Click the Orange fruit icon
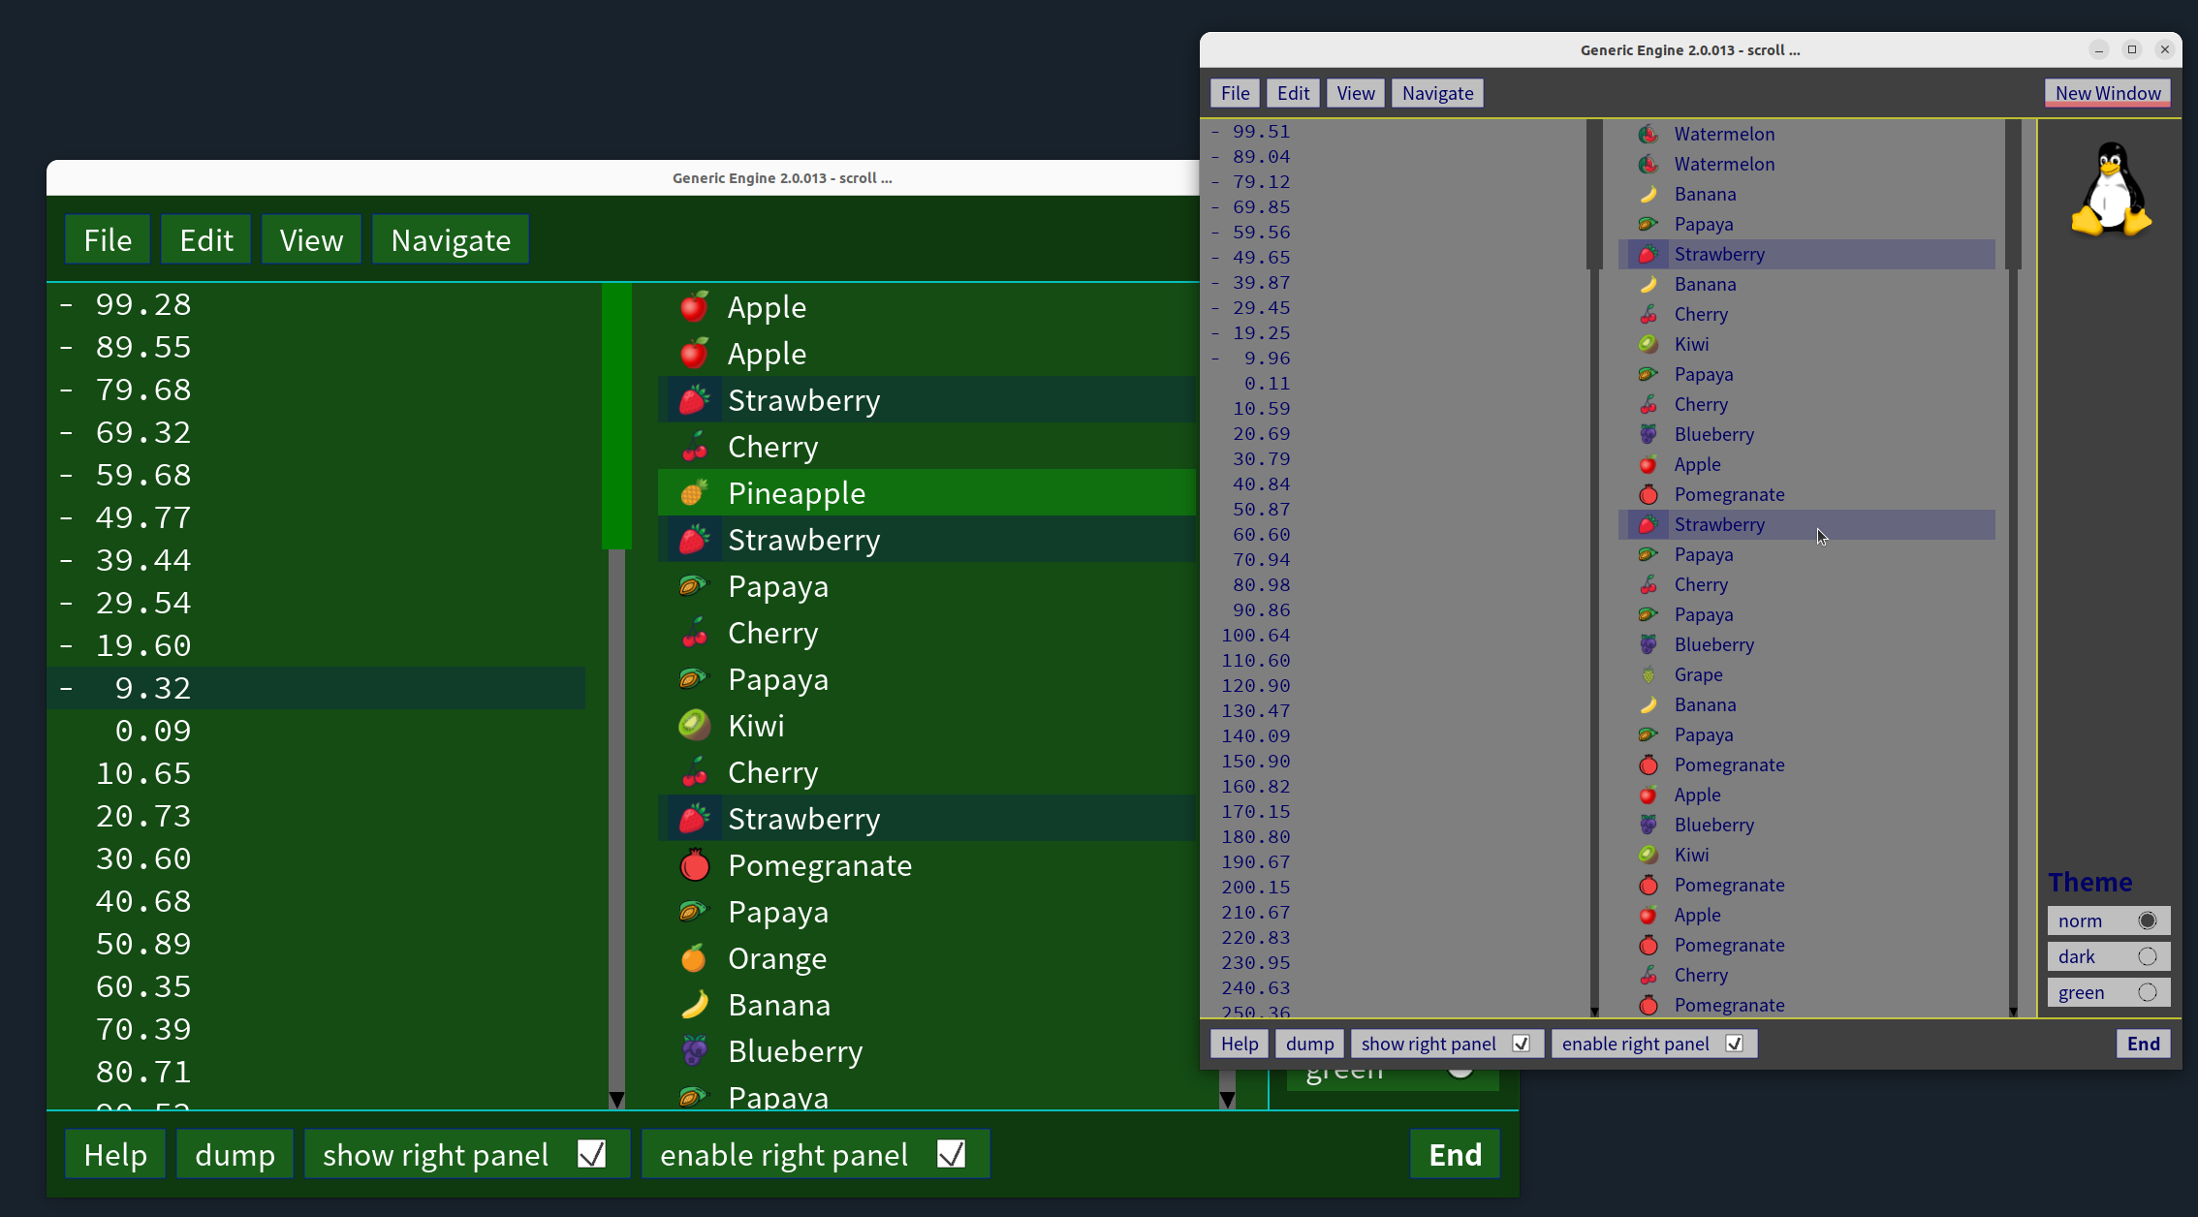This screenshot has width=2198, height=1217. pyautogui.click(x=694, y=958)
